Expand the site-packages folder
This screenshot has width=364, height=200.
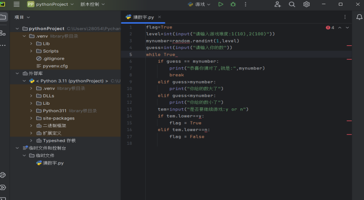click(31, 118)
